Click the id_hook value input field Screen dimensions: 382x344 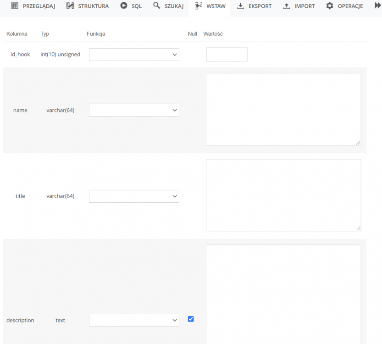(227, 54)
